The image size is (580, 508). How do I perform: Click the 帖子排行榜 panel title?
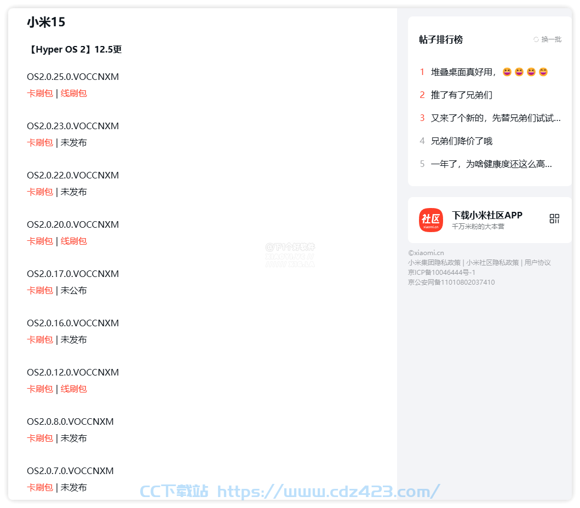click(441, 39)
